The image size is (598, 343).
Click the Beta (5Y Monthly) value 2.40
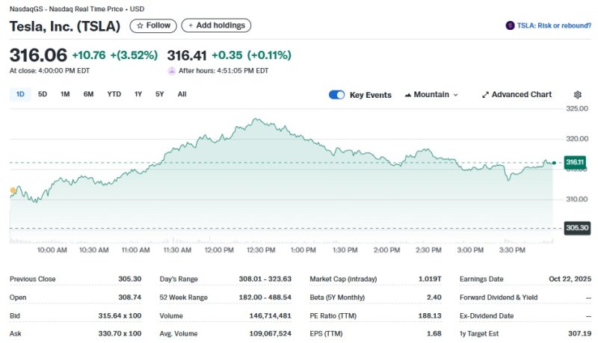tap(434, 297)
